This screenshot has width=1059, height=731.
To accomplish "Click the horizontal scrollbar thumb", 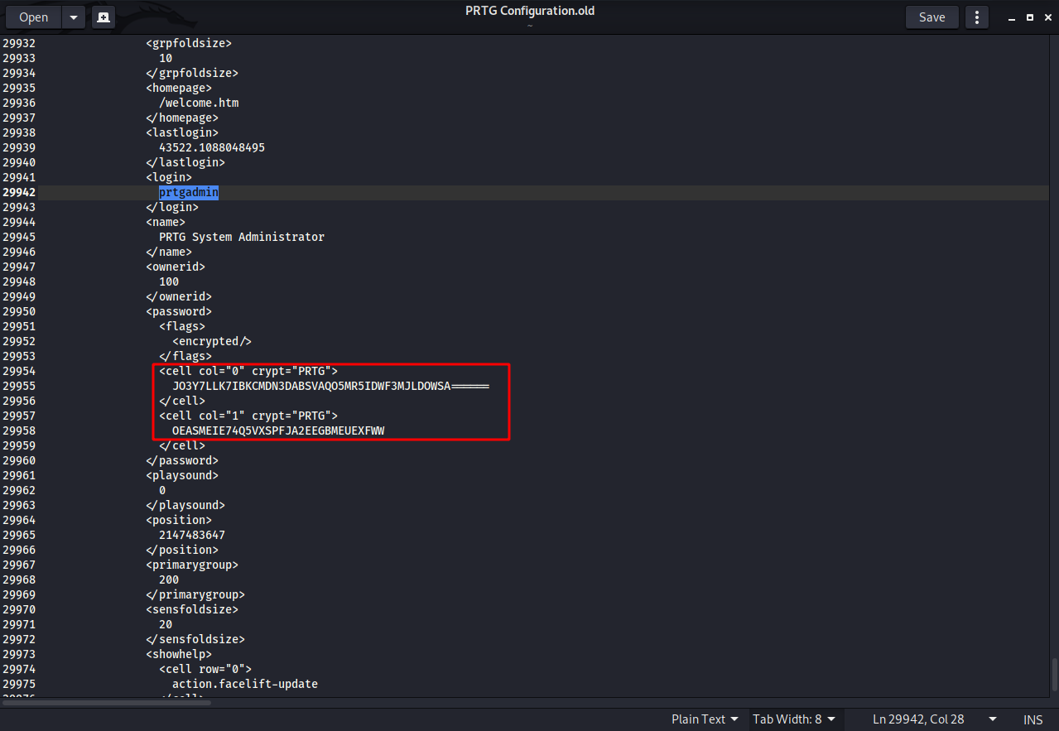I will point(106,703).
